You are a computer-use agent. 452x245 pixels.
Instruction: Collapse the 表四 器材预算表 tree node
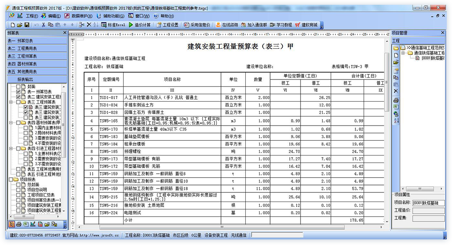11,122
